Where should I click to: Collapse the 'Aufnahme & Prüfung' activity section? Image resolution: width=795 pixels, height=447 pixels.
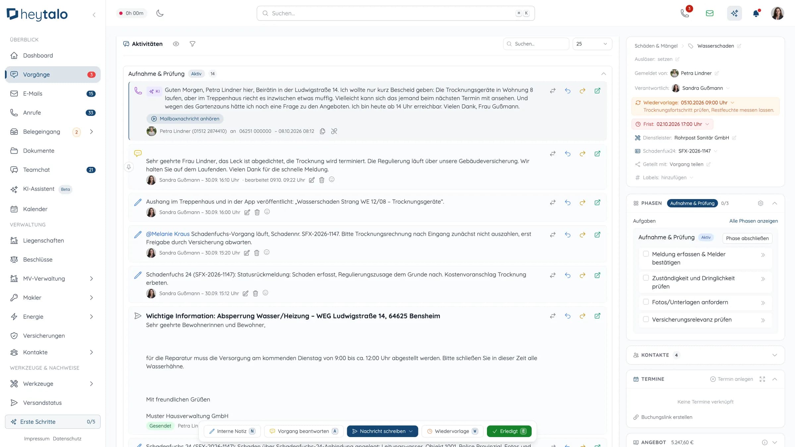pyautogui.click(x=604, y=74)
